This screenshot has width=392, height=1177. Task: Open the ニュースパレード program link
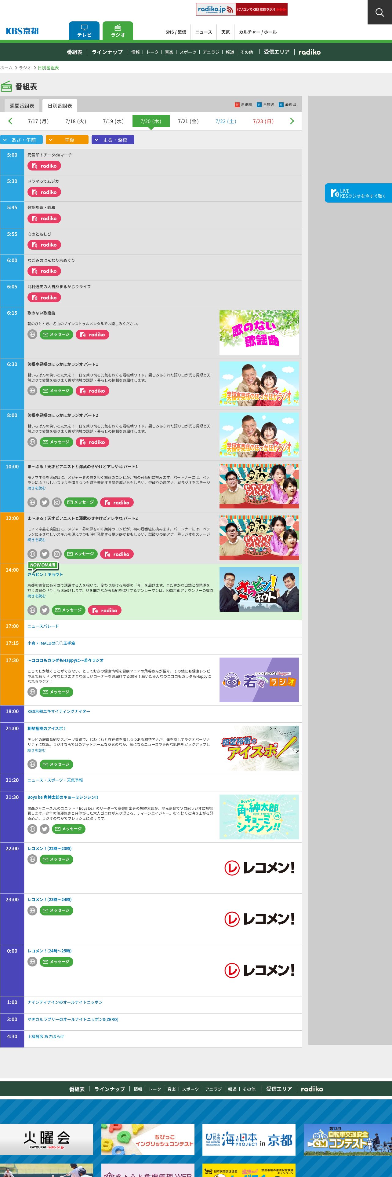click(43, 626)
